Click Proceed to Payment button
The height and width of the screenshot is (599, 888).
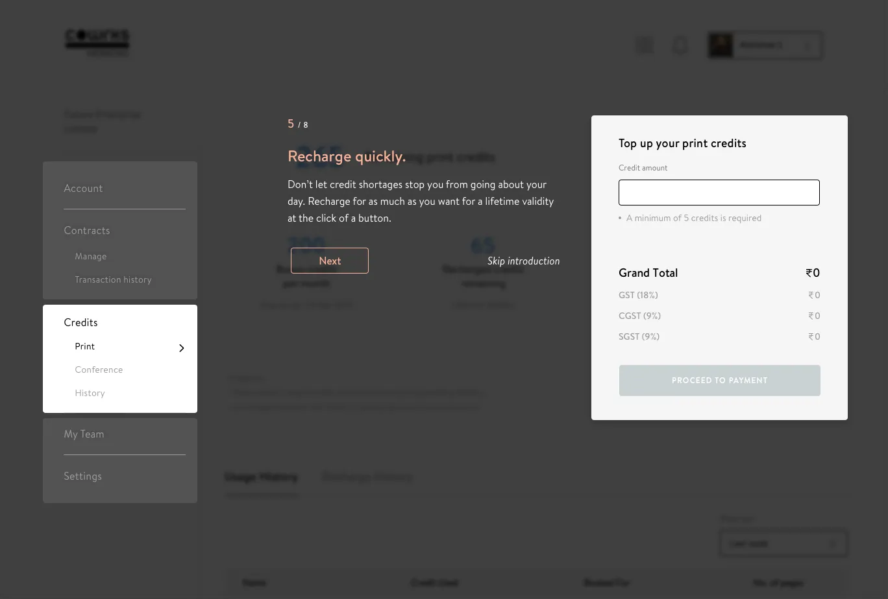click(720, 381)
